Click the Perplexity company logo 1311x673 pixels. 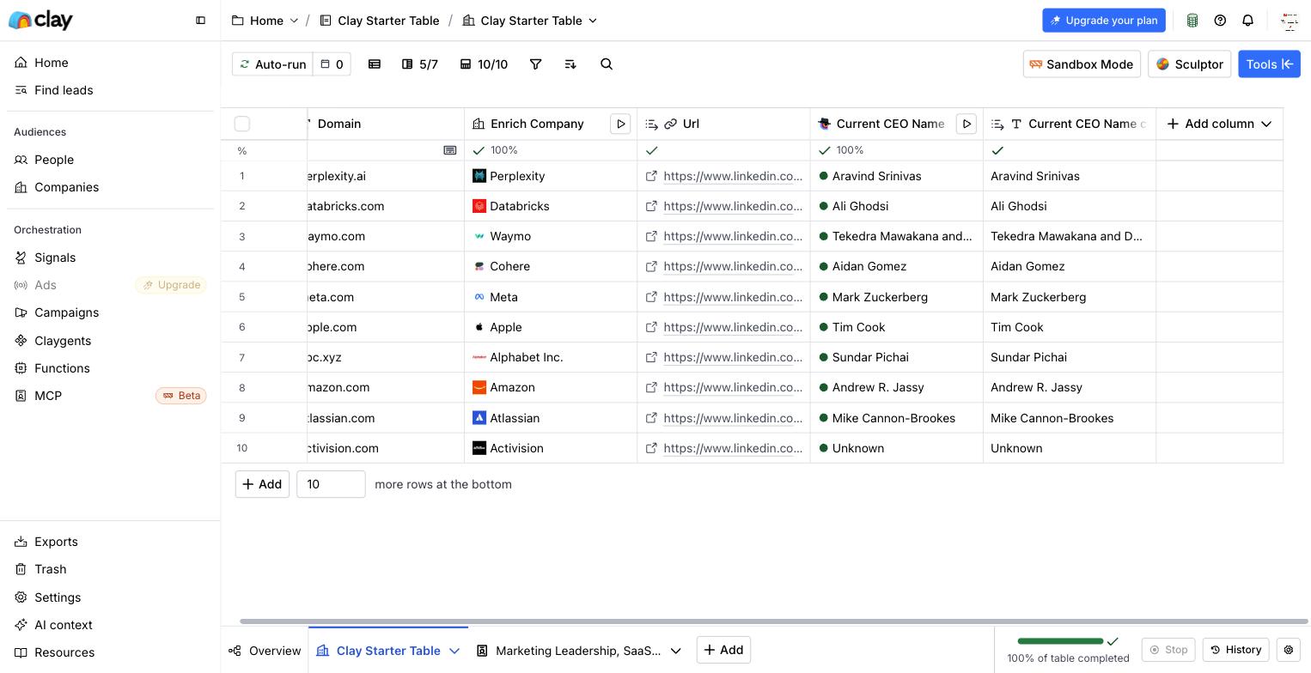479,176
